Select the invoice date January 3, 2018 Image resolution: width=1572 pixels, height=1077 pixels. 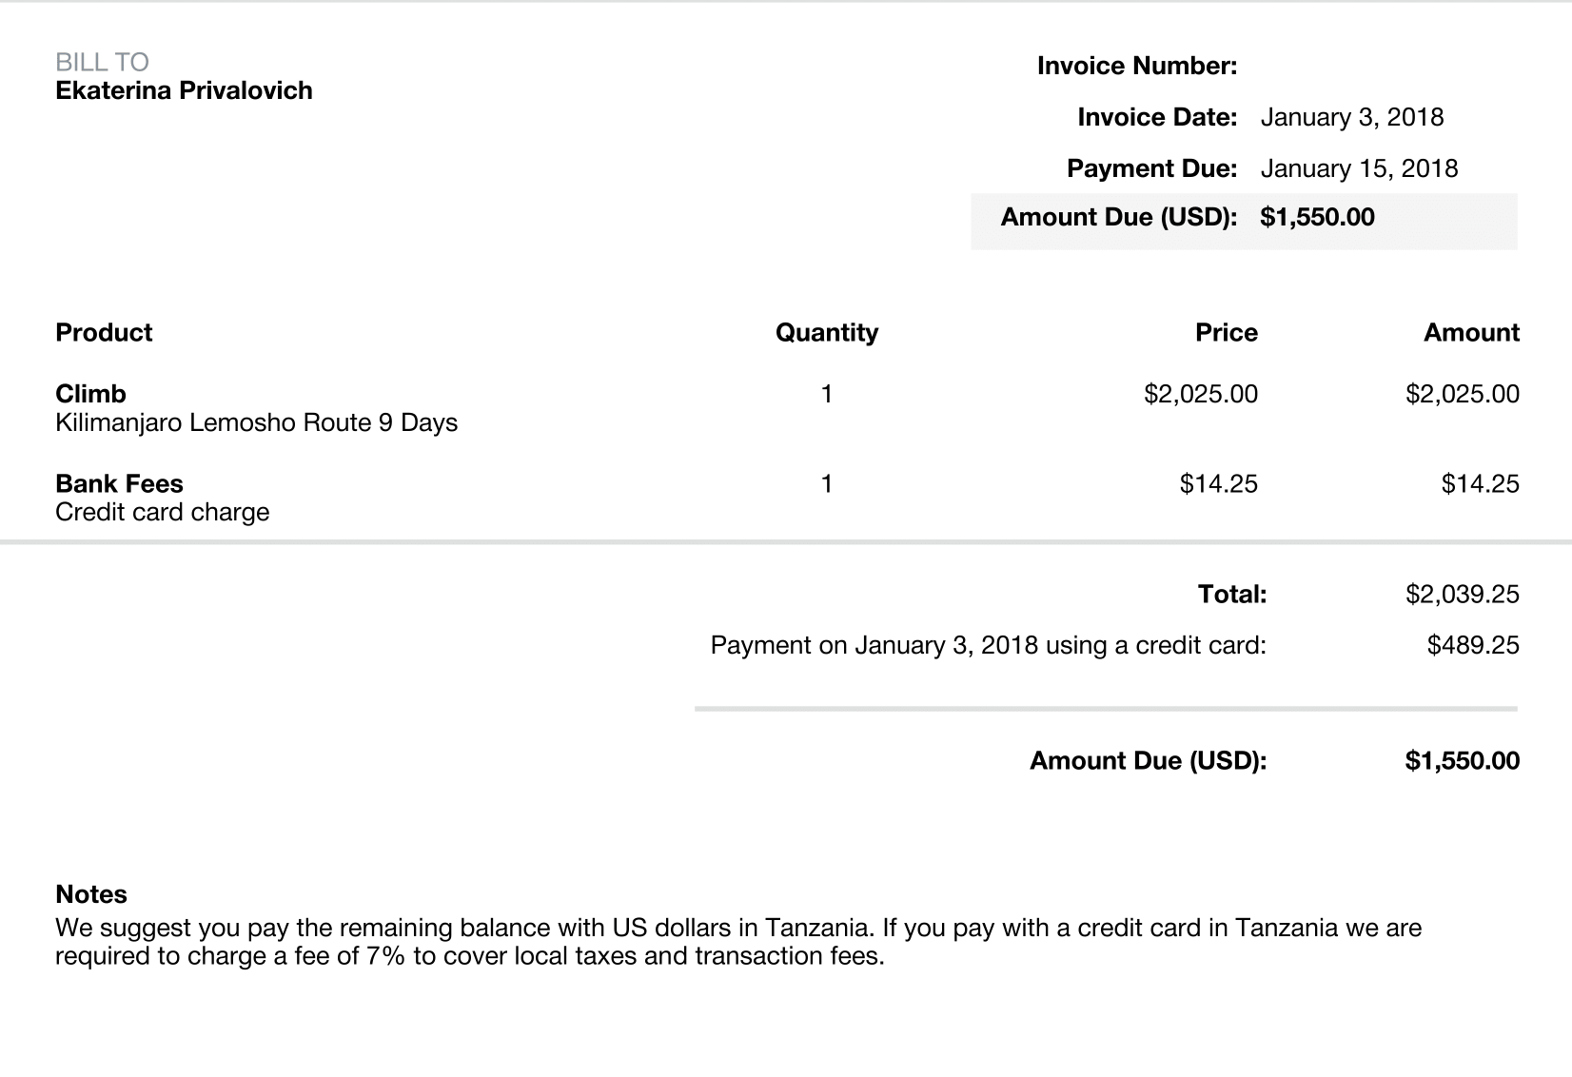coord(1351,117)
